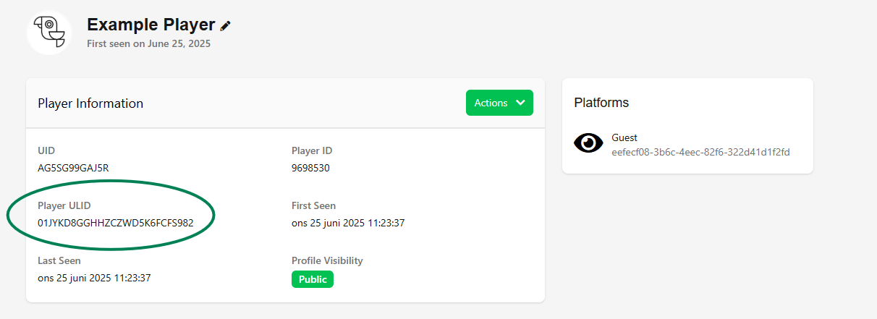The height and width of the screenshot is (319, 877).
Task: Click the Player Information panel heading
Action: 90,103
